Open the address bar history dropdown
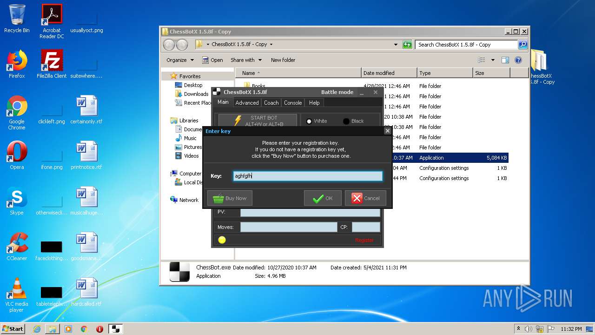595x335 pixels. coord(396,45)
